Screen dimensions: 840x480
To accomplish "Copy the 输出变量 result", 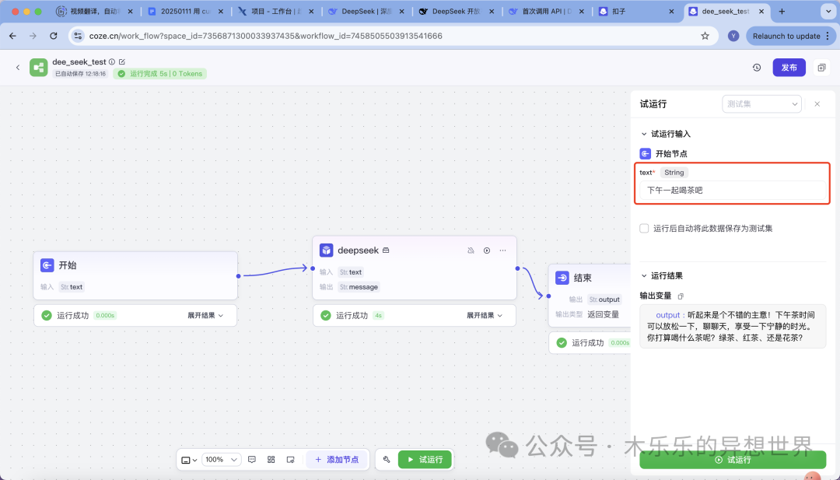I will pyautogui.click(x=681, y=296).
